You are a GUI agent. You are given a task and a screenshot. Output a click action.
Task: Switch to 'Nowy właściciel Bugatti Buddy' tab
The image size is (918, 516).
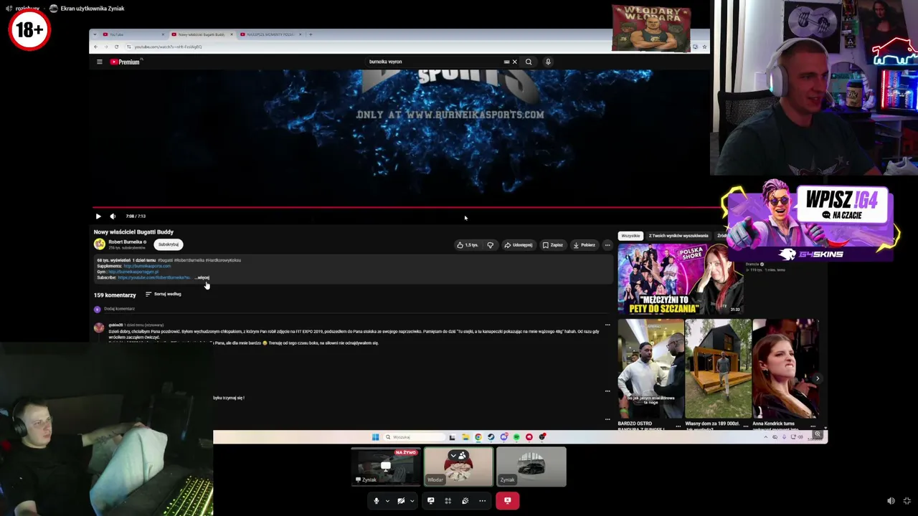[201, 34]
